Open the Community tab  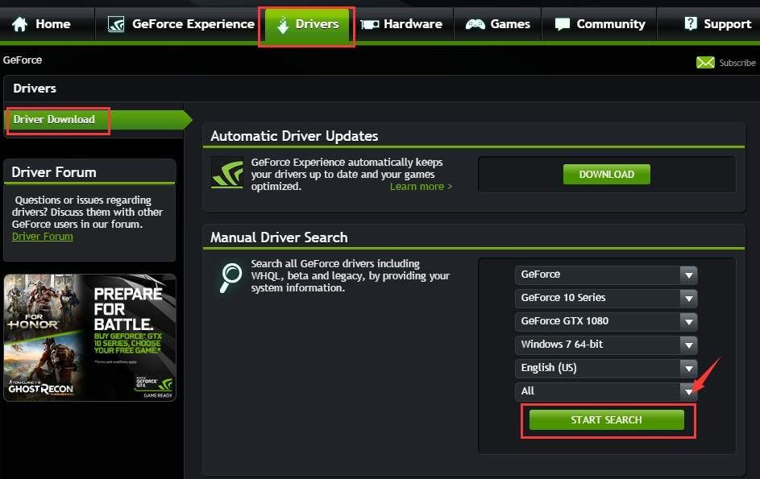click(x=599, y=23)
